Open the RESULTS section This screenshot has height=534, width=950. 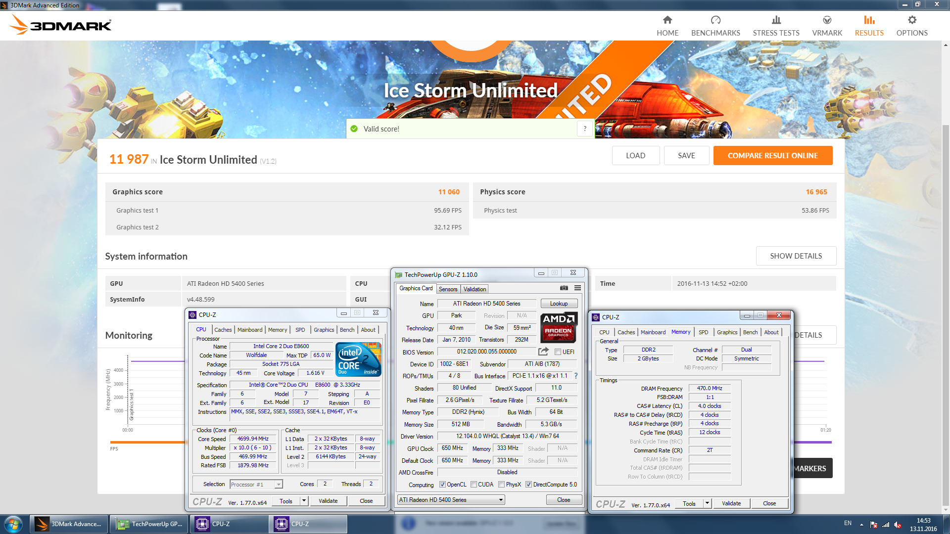click(869, 26)
